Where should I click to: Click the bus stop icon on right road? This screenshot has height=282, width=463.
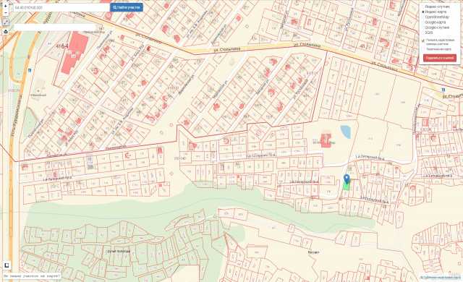(443, 90)
